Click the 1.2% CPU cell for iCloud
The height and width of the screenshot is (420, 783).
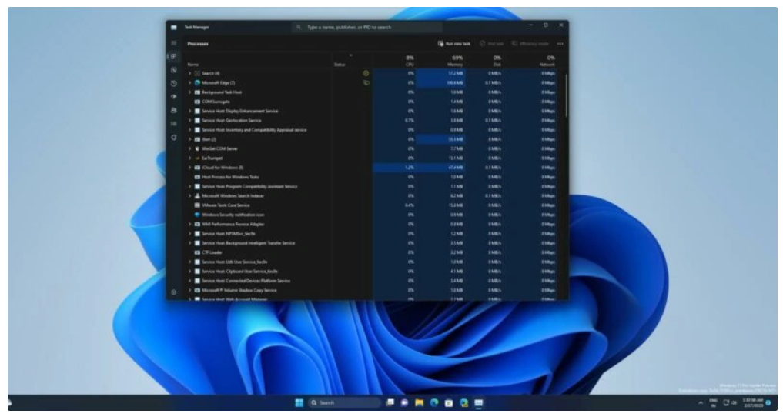pyautogui.click(x=394, y=168)
